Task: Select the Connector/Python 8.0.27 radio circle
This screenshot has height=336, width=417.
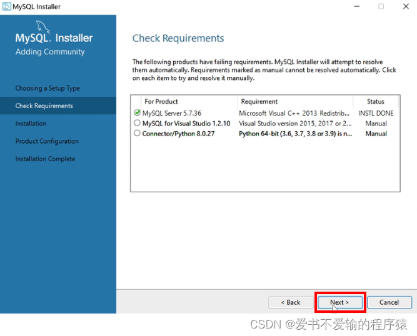Action: click(137, 133)
